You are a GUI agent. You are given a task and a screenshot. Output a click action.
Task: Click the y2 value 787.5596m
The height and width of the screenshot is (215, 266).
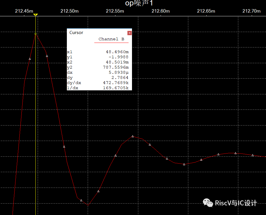coord(116,67)
